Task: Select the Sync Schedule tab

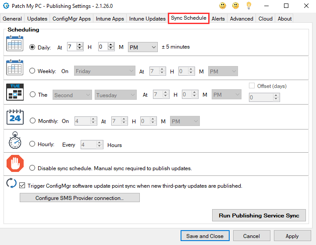Action: point(188,18)
